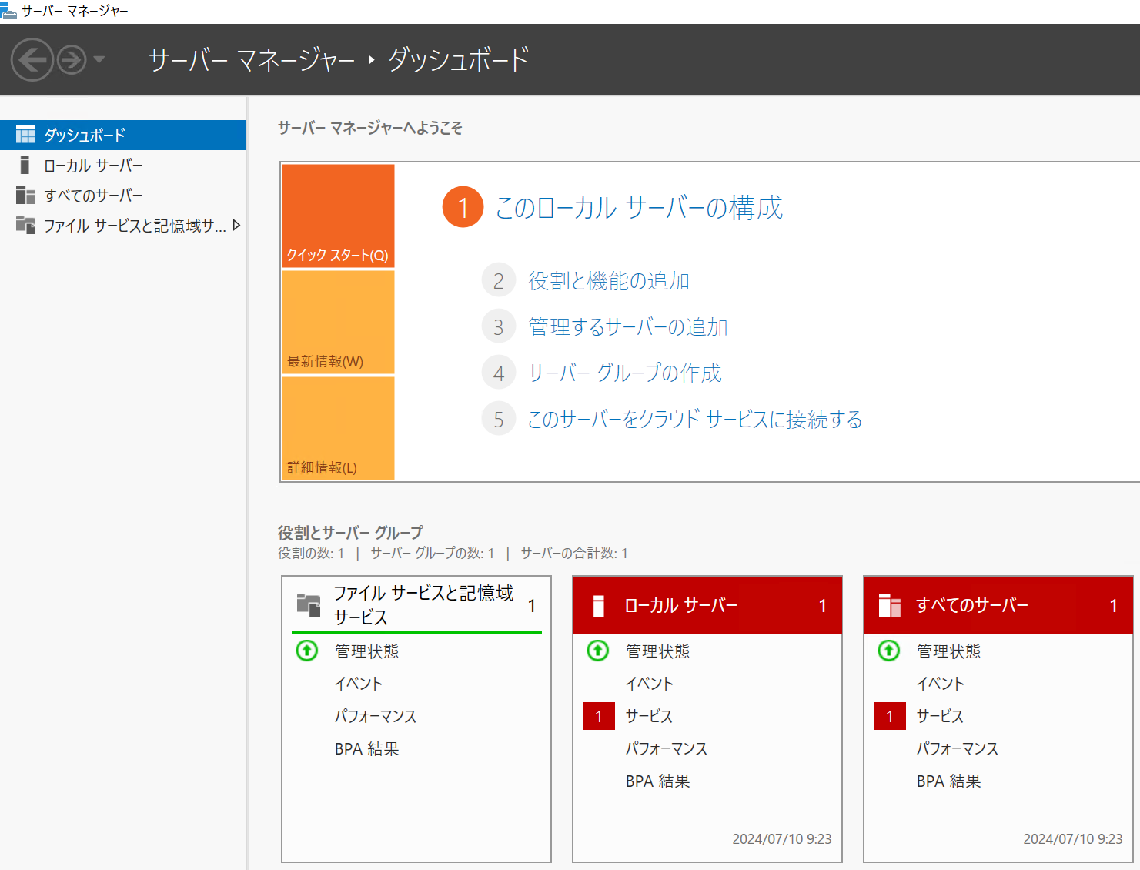
Task: Click red サービス alert badge in ローカル サーバー tile
Action: click(x=598, y=716)
